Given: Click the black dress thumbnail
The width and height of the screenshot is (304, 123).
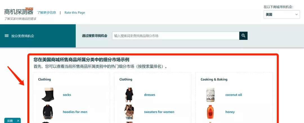Looking at the screenshot, I should 129,95.
